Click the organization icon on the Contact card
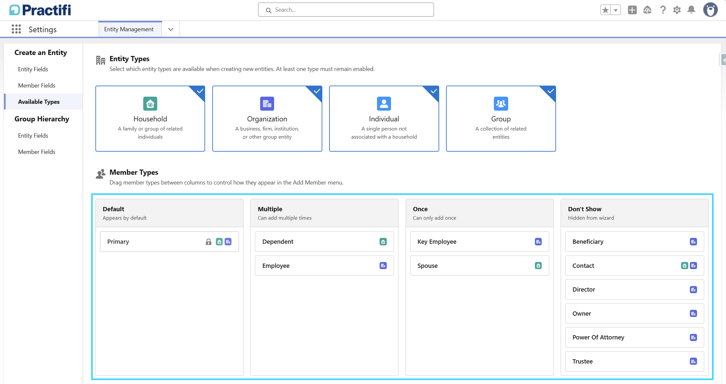 coord(693,266)
